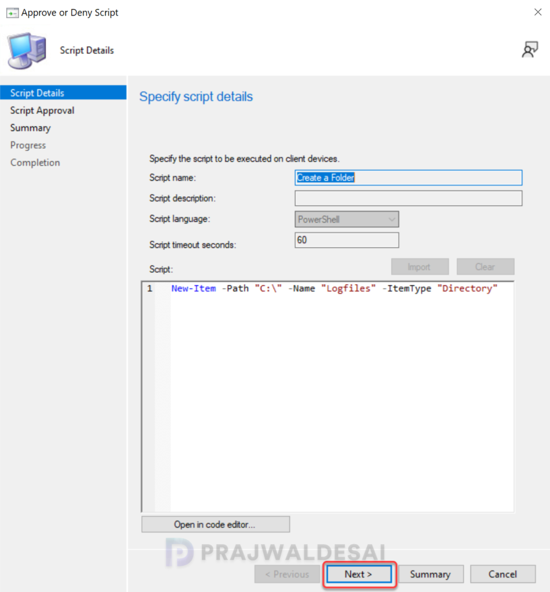
Task: Click the computer wizard icon in the header
Action: tap(27, 51)
